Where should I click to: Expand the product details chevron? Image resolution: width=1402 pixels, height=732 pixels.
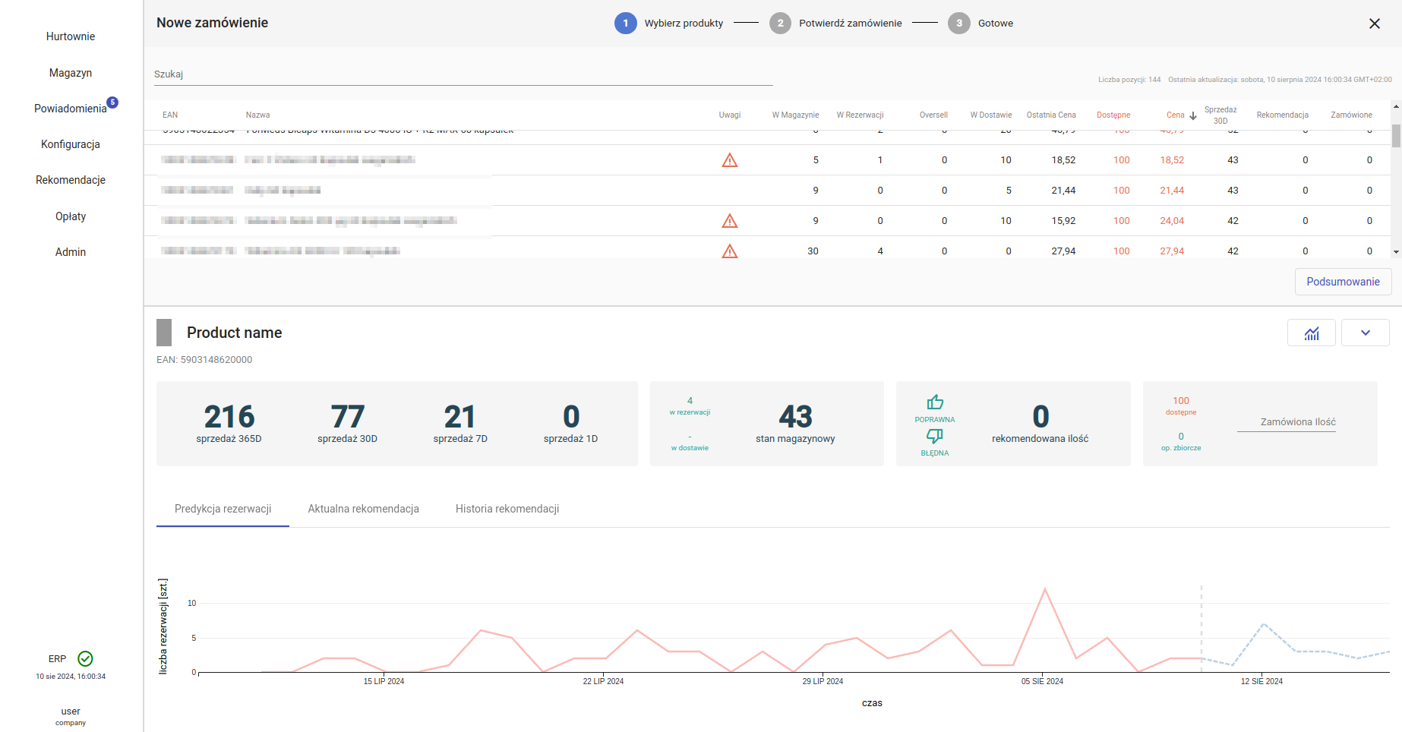tap(1365, 333)
